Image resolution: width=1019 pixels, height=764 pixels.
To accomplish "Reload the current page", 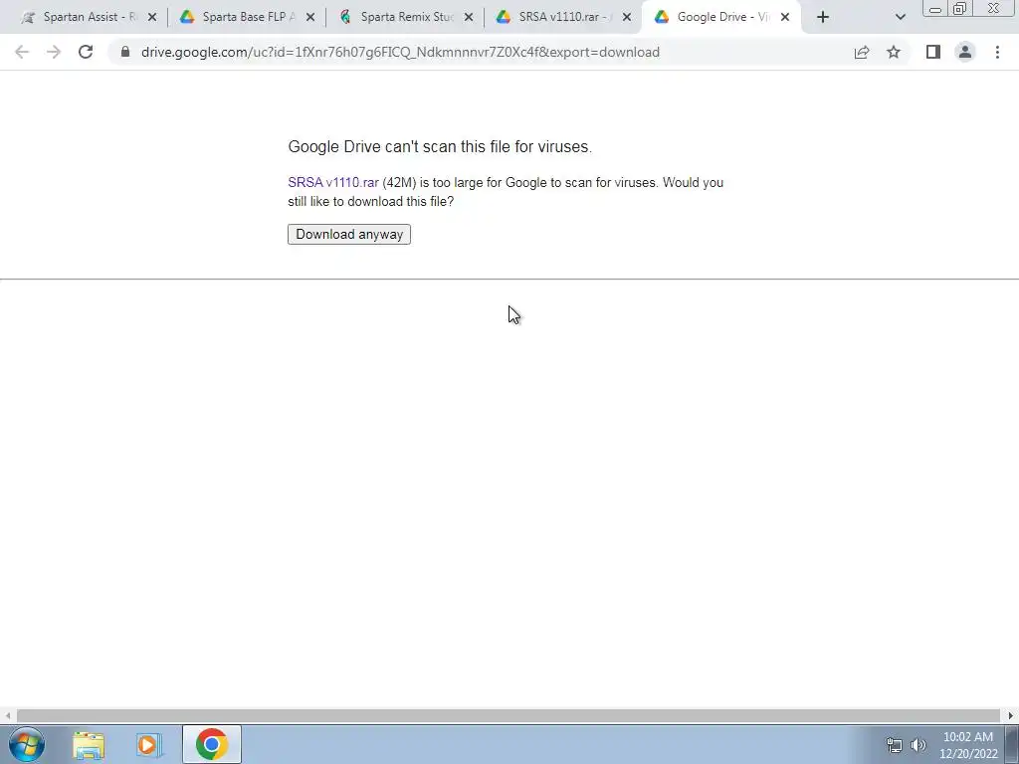I will tap(86, 52).
